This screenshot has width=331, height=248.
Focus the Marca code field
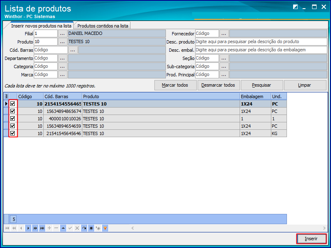[46, 75]
